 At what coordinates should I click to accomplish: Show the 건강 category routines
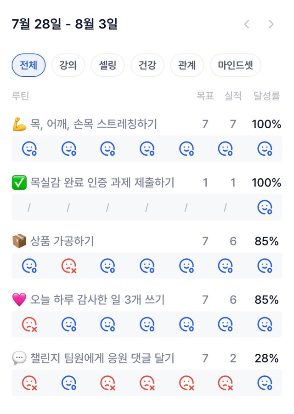point(147,65)
